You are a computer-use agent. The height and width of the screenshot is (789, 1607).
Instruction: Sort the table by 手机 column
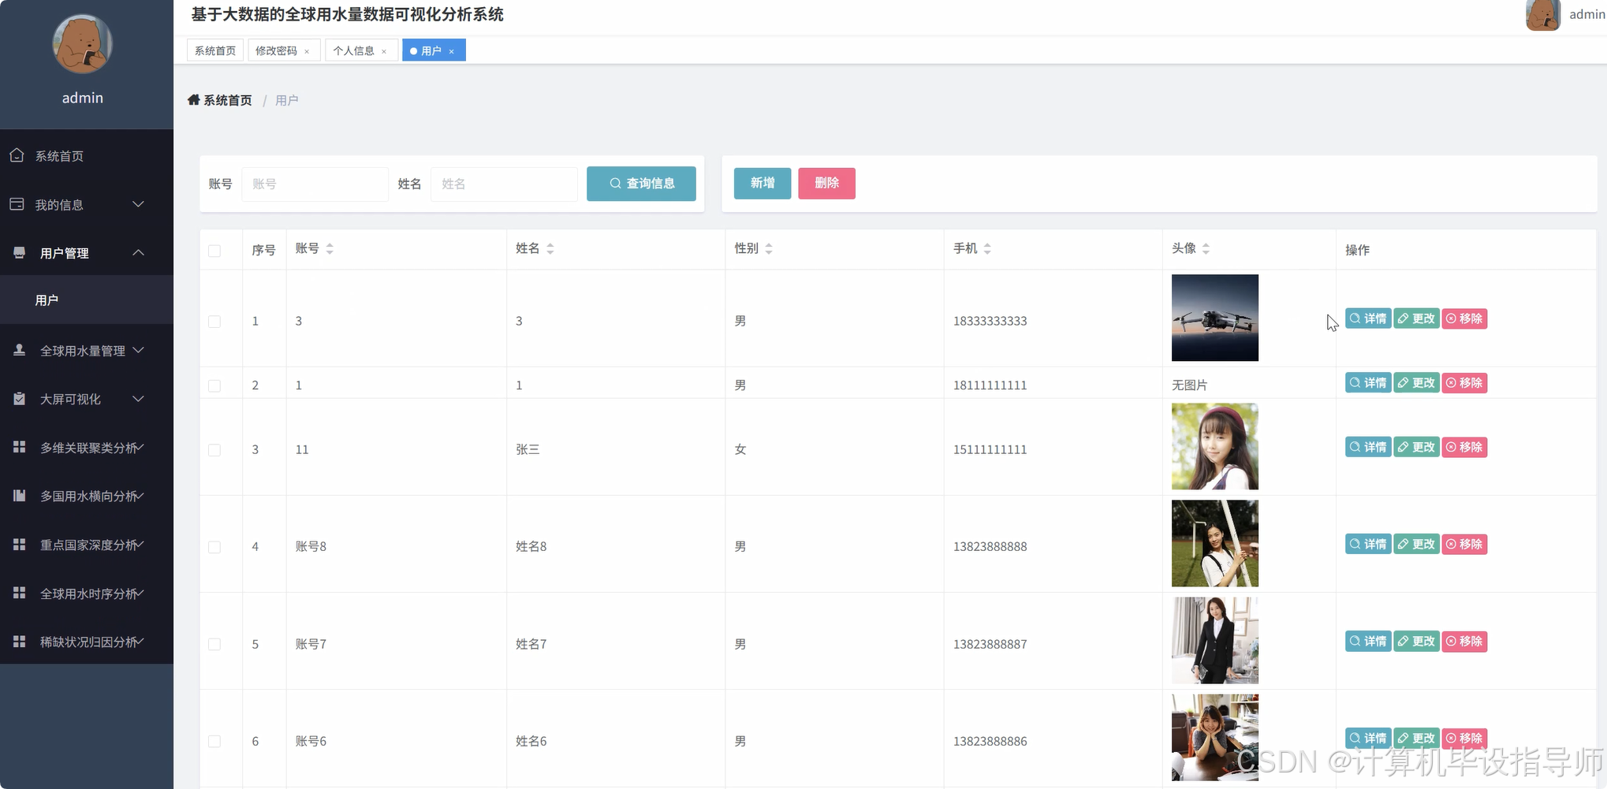pyautogui.click(x=987, y=248)
